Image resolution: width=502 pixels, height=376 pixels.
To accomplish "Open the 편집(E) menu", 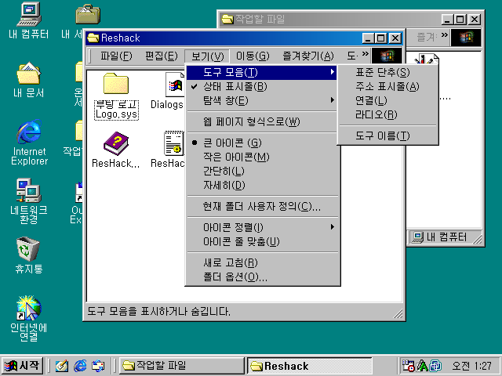I will tap(161, 56).
